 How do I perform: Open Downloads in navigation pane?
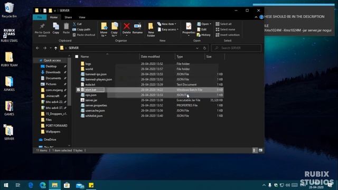click(53, 72)
